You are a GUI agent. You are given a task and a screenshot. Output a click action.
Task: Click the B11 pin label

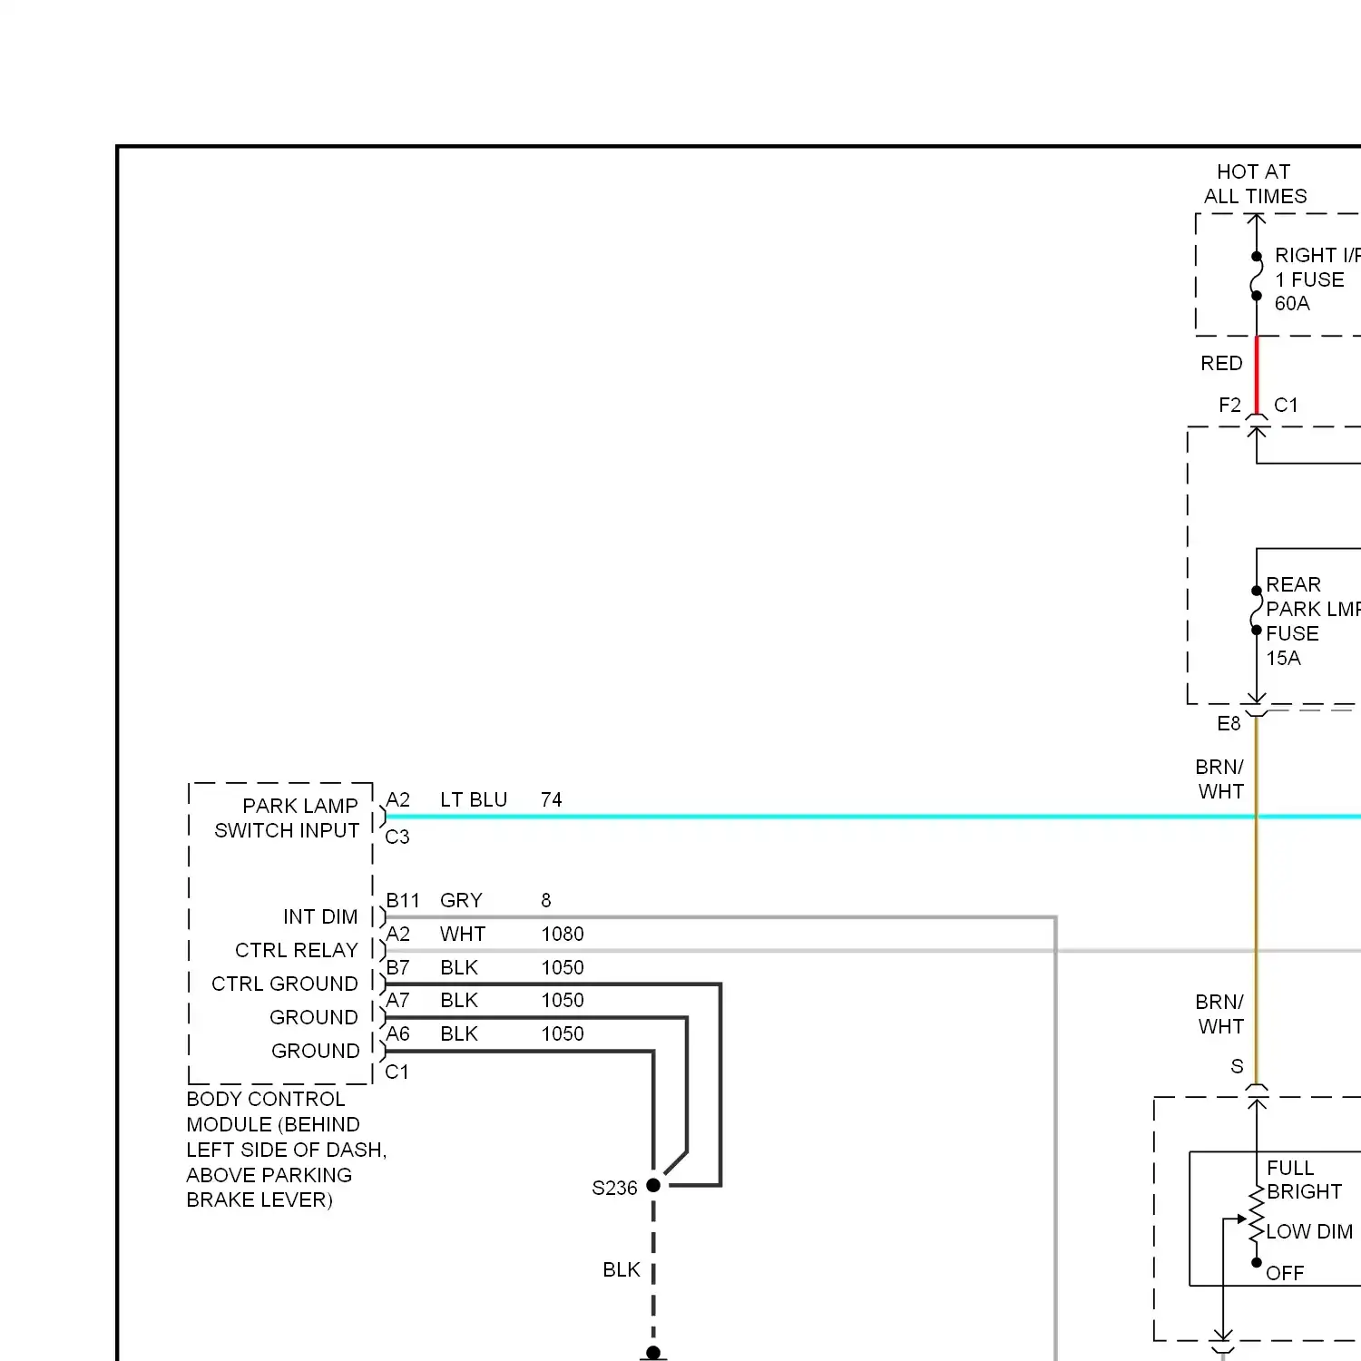point(403,901)
